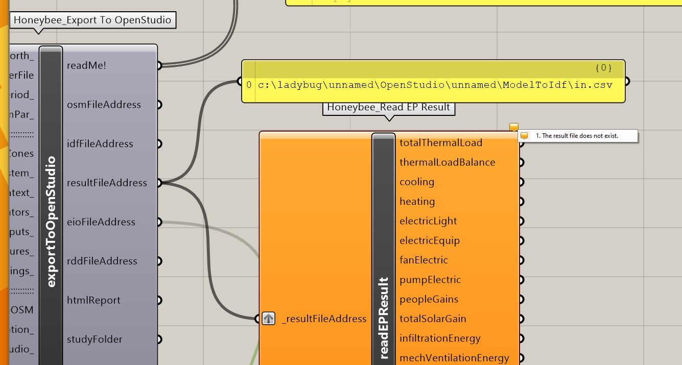Select the cooling output label
The image size is (682, 365).
pyautogui.click(x=417, y=182)
